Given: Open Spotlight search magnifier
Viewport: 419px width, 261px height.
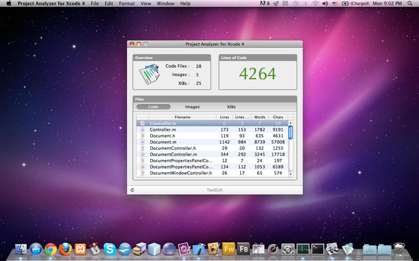Looking at the screenshot, I should coord(410,4).
